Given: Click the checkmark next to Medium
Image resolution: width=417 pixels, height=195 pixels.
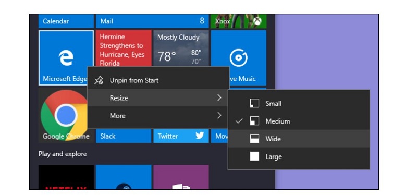Looking at the screenshot, I should click(x=239, y=121).
